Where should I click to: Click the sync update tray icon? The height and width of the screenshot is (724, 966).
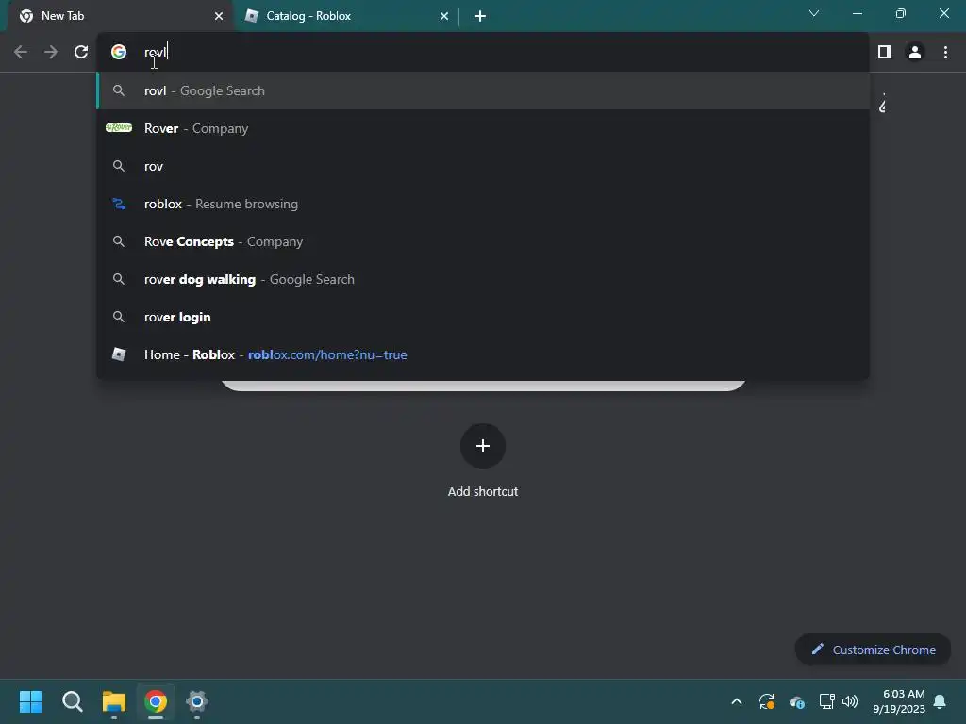[x=766, y=701]
